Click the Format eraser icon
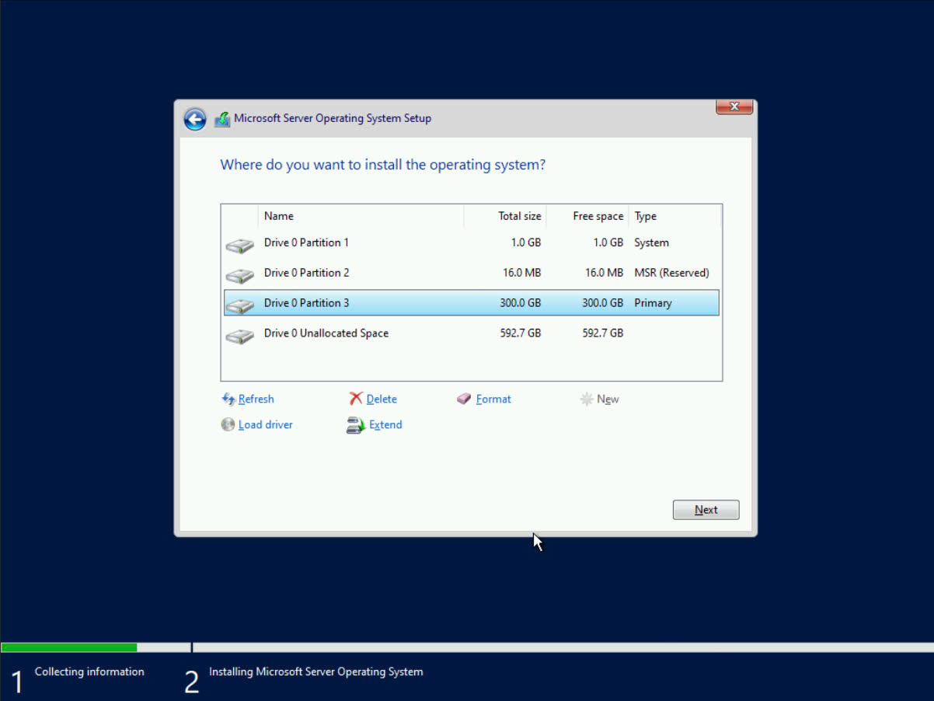This screenshot has width=934, height=701. (x=464, y=399)
